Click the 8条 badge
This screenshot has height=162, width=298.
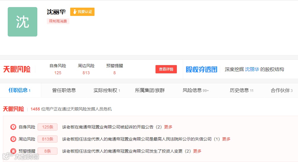[x=47, y=151]
